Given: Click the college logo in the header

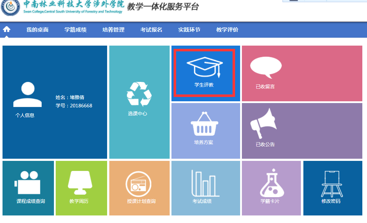Looking at the screenshot, I should coord(10,8).
